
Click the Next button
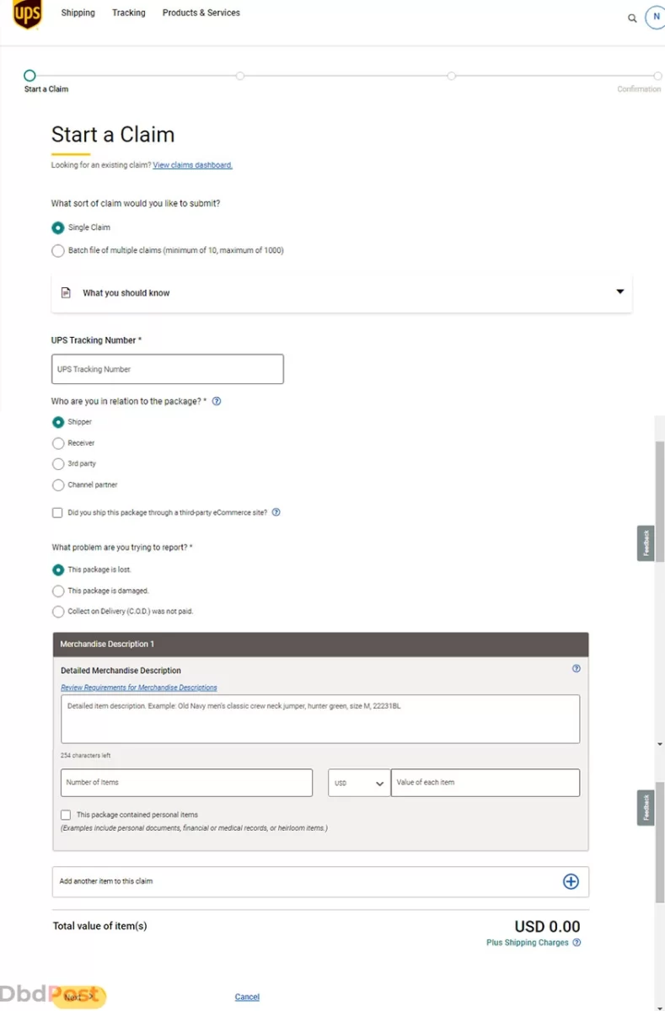[x=79, y=997]
